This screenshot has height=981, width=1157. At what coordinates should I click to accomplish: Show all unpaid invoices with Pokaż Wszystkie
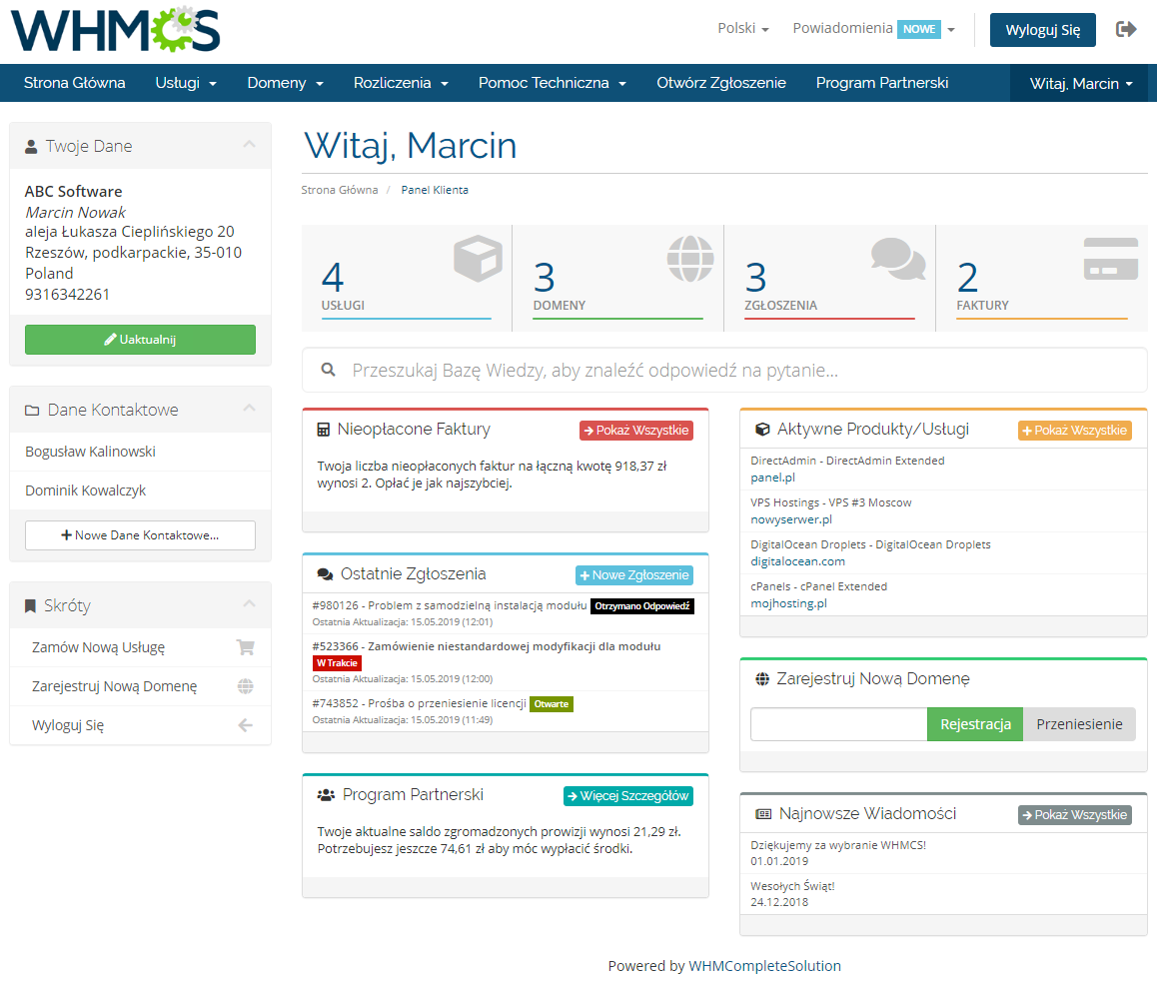click(636, 430)
